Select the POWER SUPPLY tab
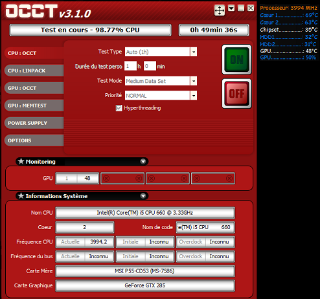Screen dimensions: 320x299 pyautogui.click(x=34, y=123)
